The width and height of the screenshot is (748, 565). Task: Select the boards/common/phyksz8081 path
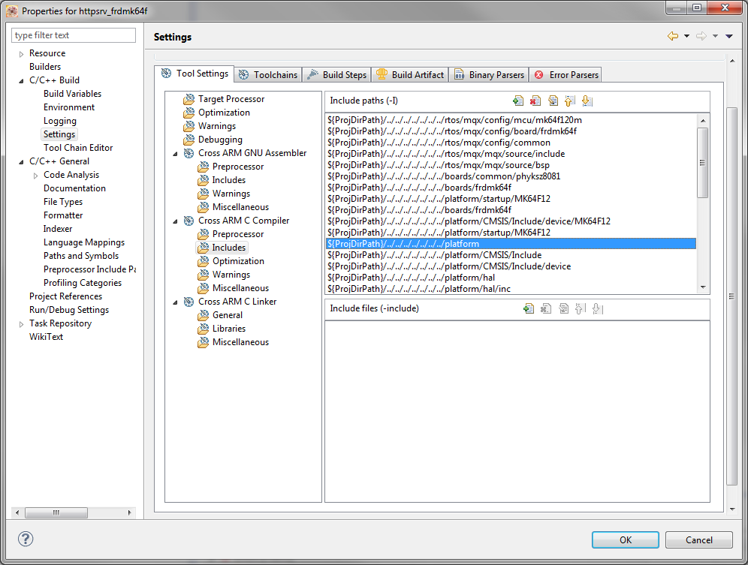[x=511, y=176]
